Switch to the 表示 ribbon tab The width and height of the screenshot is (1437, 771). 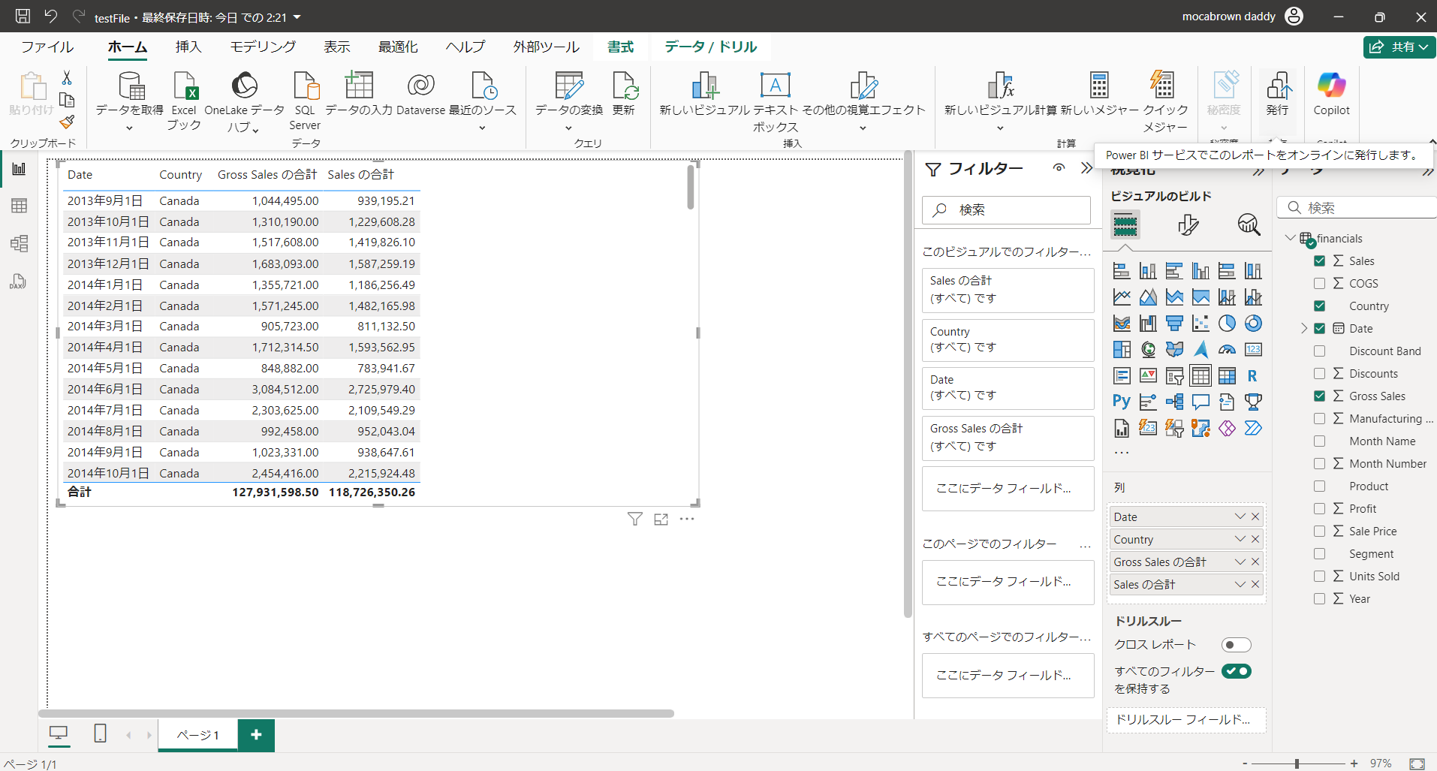click(337, 47)
